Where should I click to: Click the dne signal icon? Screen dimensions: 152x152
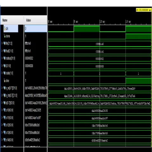pos(5,81)
